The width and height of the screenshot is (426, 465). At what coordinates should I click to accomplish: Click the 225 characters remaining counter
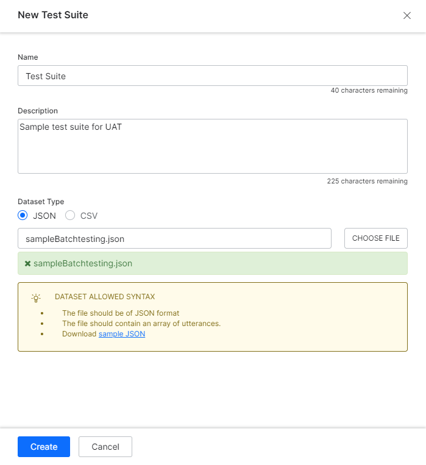tap(367, 181)
